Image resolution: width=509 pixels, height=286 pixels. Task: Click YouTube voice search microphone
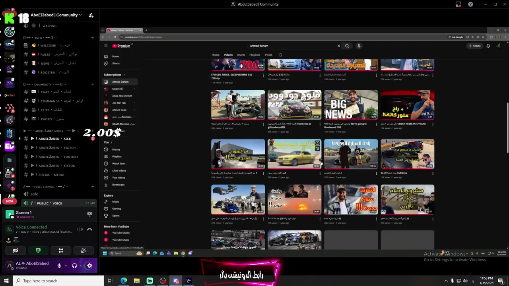(359, 46)
